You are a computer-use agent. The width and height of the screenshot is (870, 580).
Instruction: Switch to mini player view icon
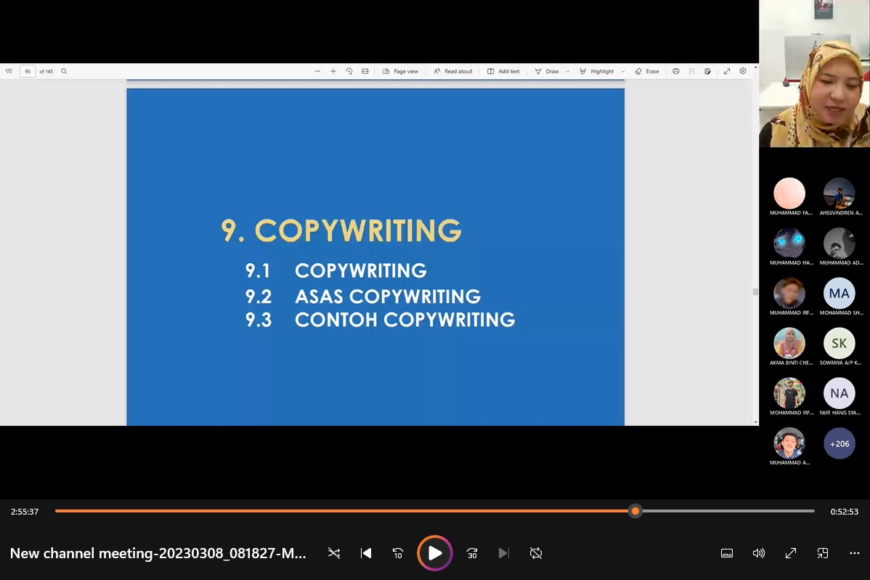tap(822, 553)
